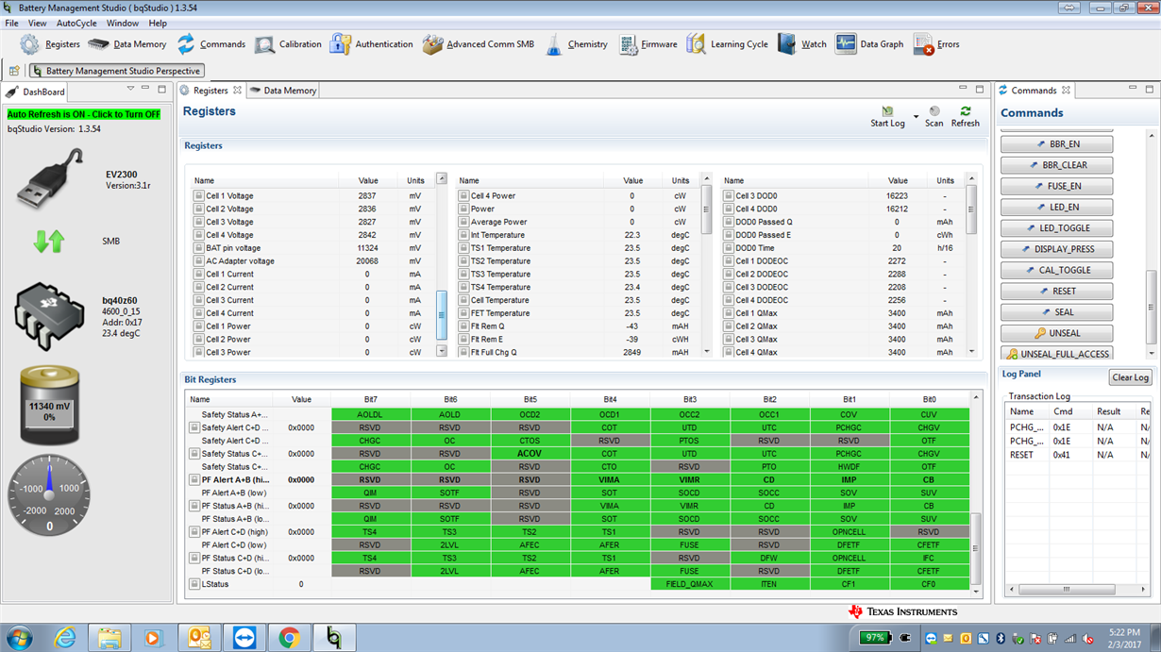Click the Battery Management Studio Perspective button

(x=115, y=71)
